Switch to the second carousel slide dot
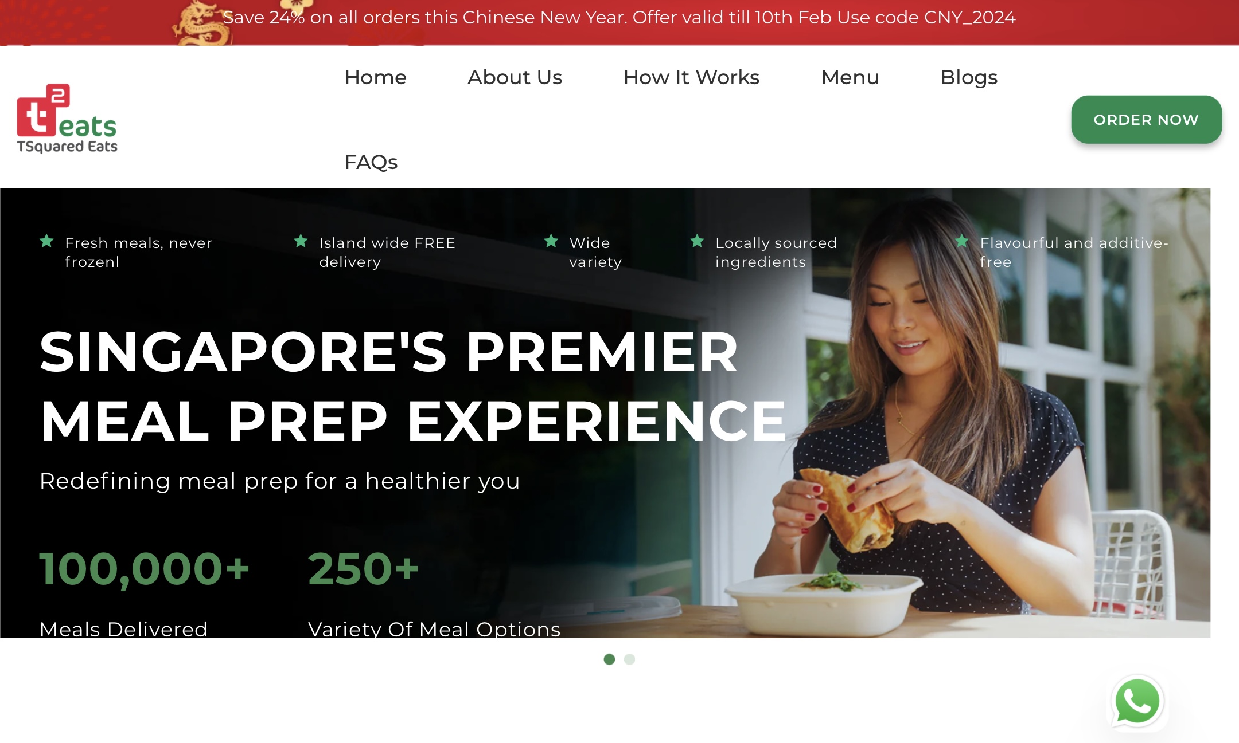Screen dimensions: 1239x743 coord(629,659)
